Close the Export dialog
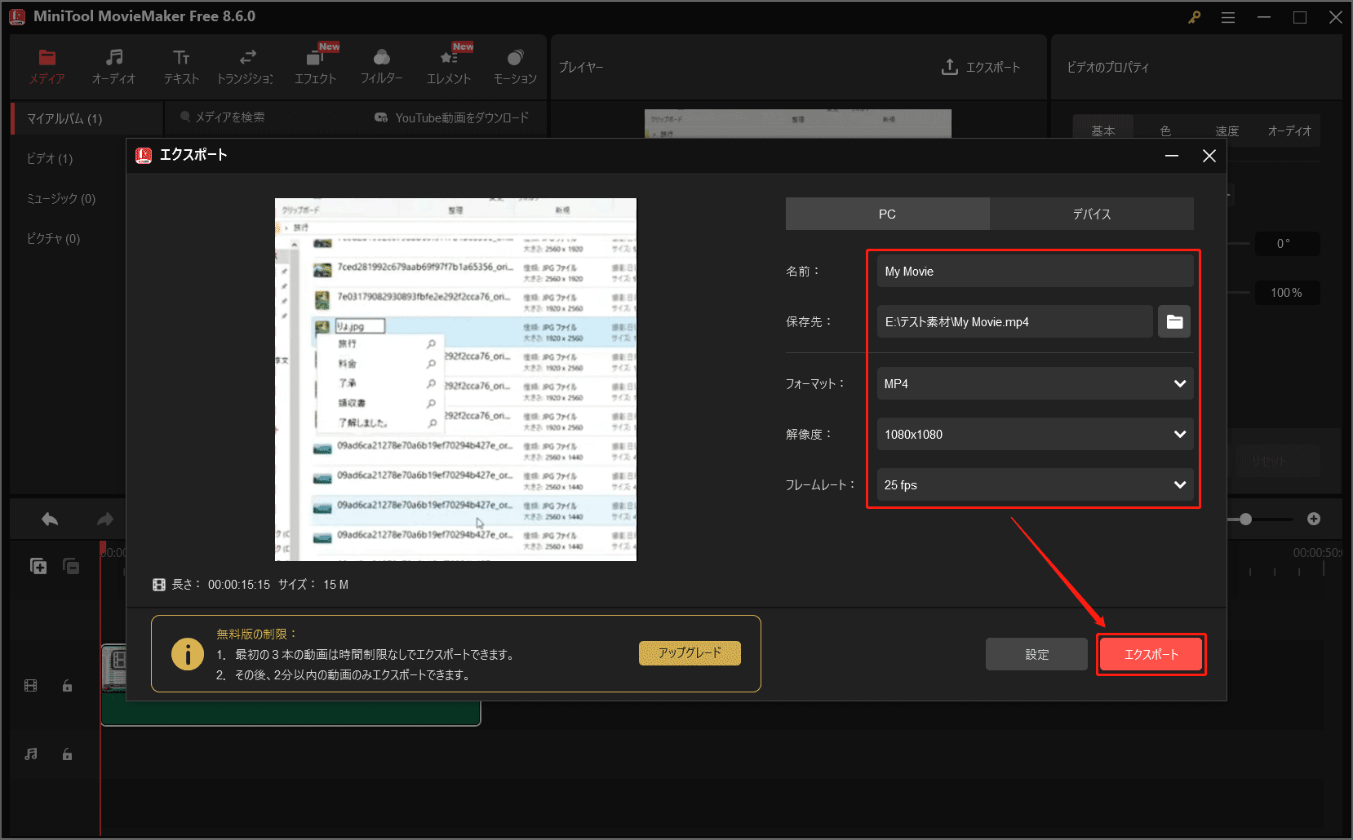 pyautogui.click(x=1209, y=155)
